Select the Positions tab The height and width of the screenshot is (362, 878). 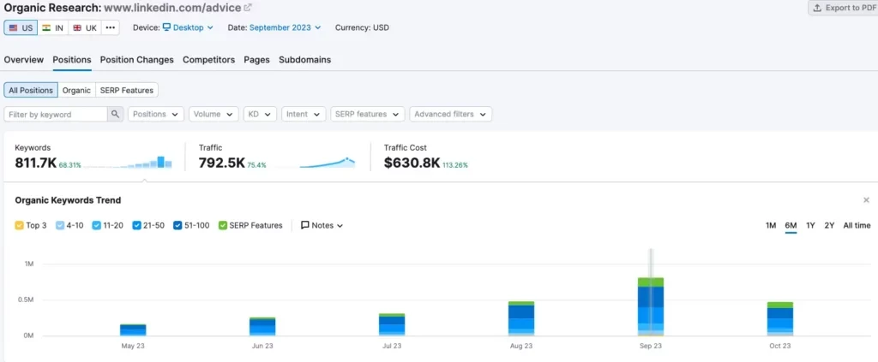point(72,60)
